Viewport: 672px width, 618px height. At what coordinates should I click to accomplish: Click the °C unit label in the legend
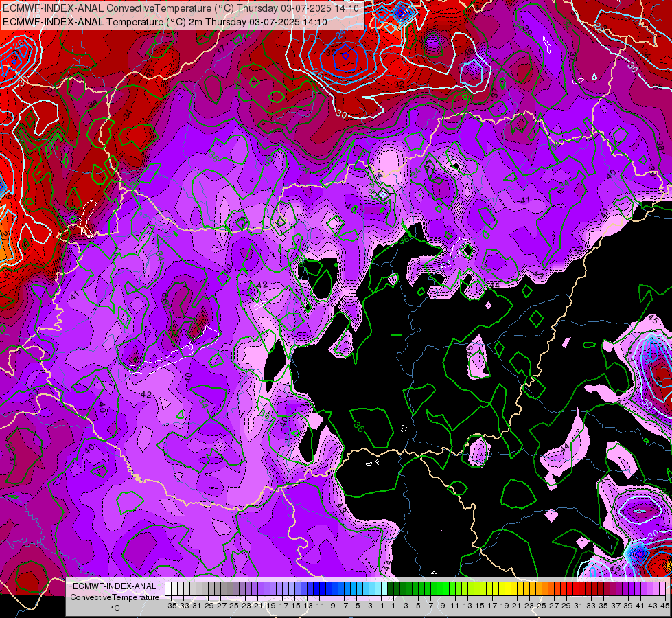(x=115, y=608)
